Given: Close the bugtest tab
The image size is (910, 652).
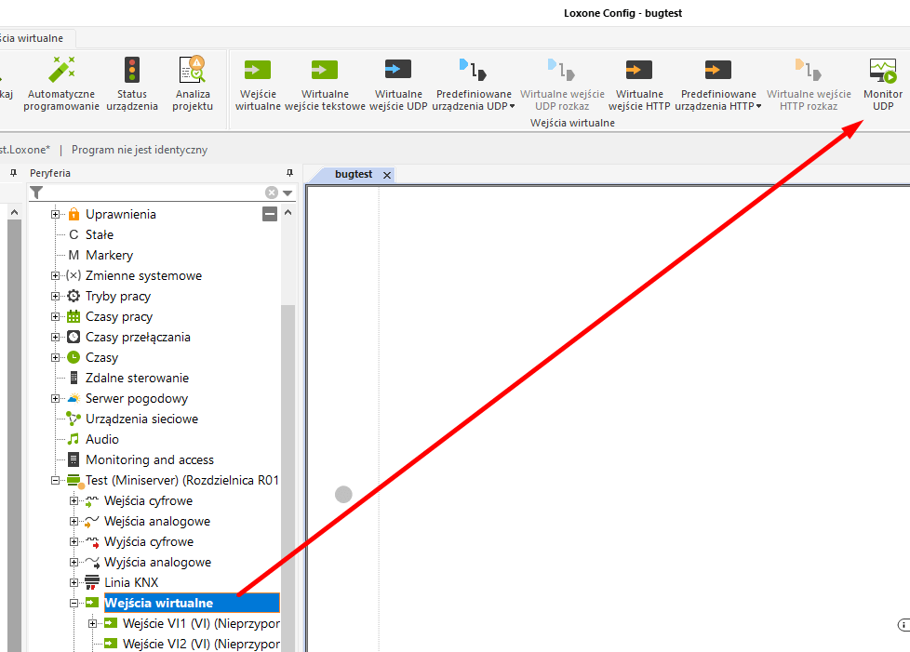Looking at the screenshot, I should pyautogui.click(x=387, y=175).
